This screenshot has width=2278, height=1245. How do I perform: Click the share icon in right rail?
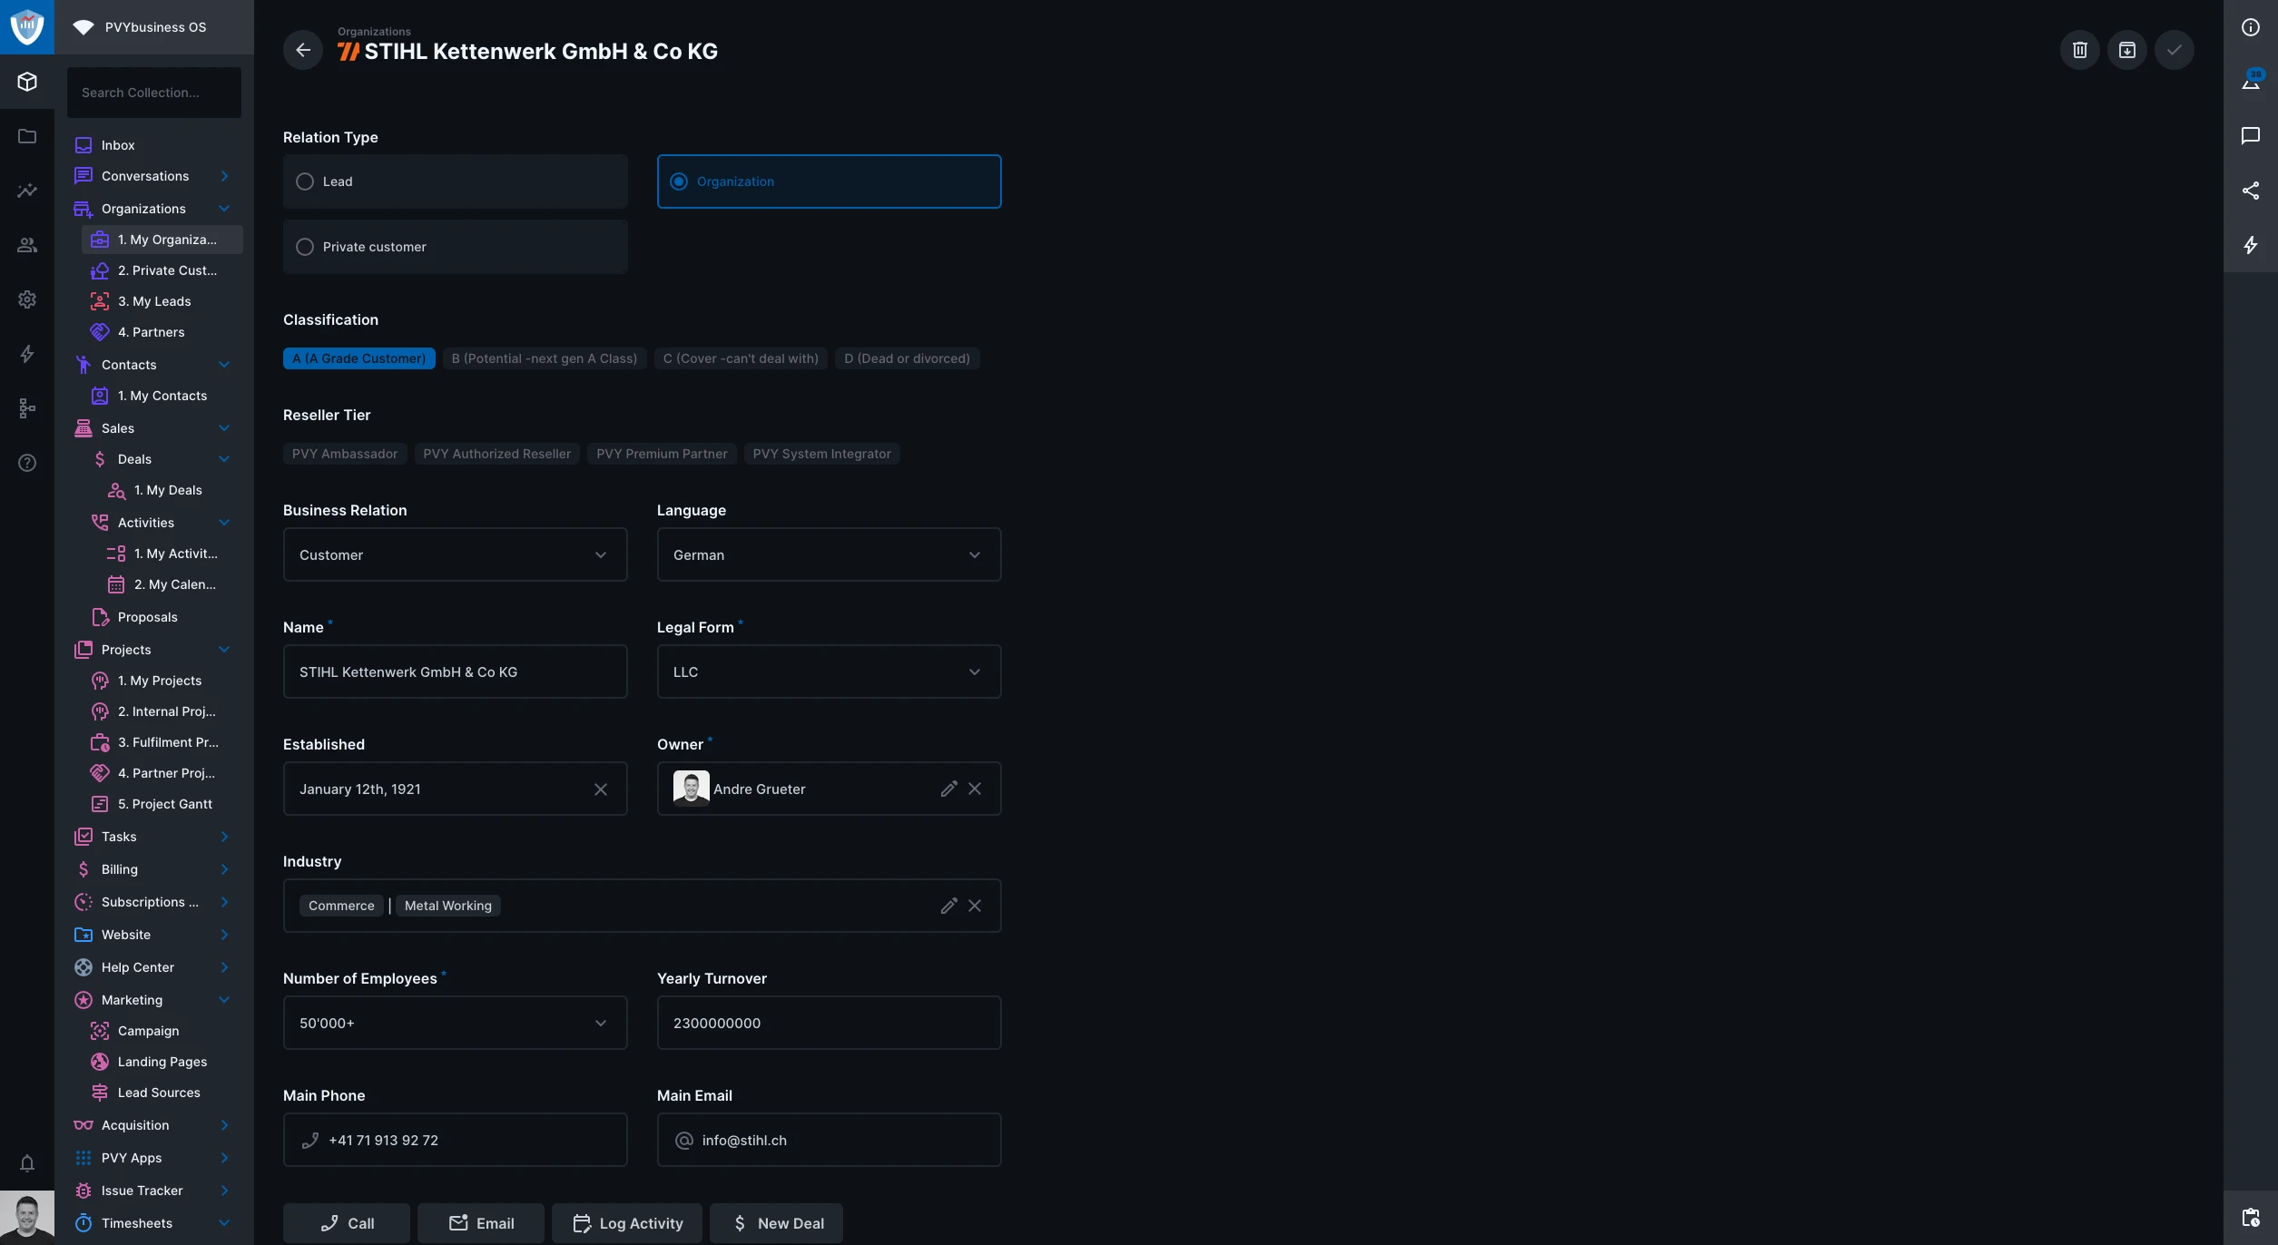click(2251, 191)
